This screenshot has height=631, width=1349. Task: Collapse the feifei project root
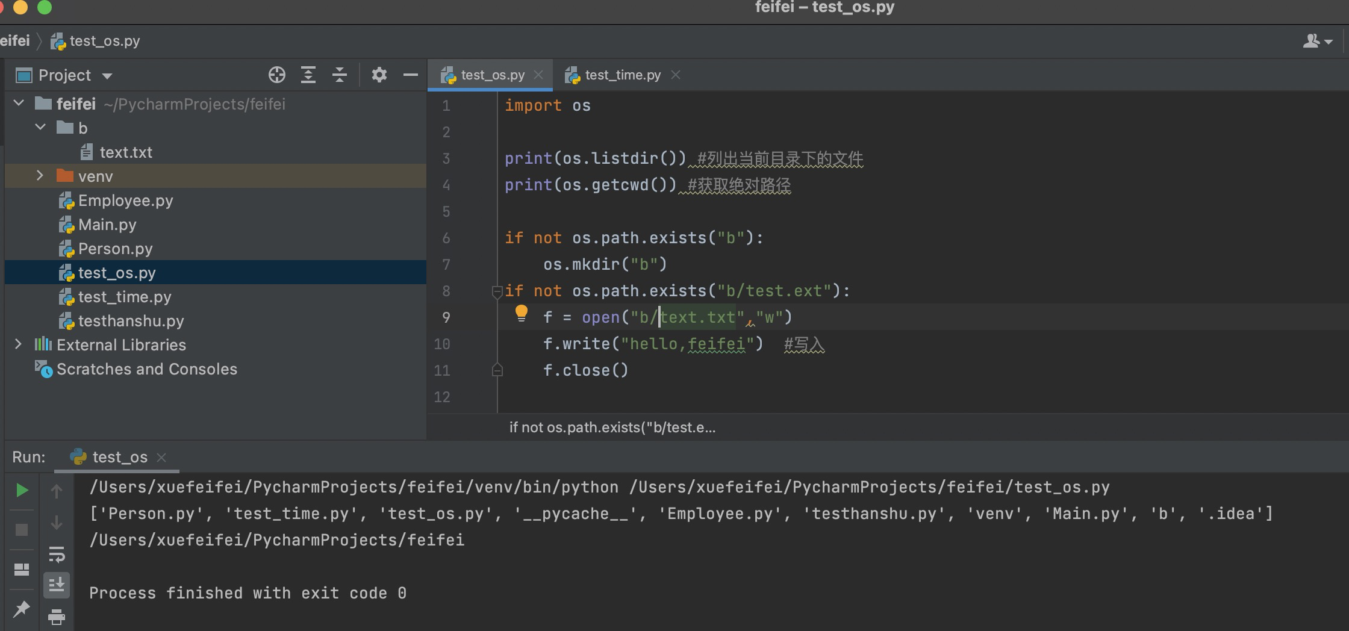click(19, 104)
